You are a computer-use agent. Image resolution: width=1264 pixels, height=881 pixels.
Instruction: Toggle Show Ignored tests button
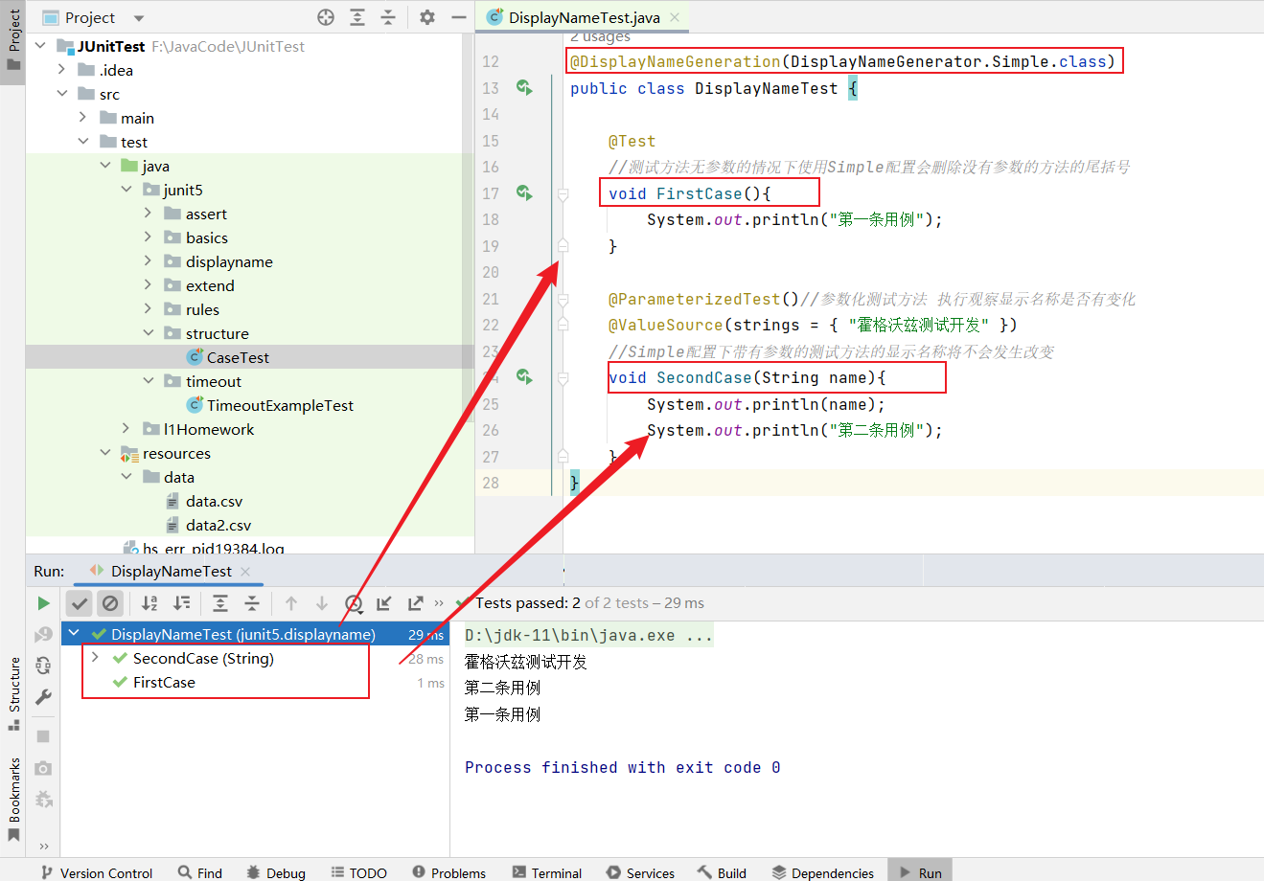[x=110, y=603]
